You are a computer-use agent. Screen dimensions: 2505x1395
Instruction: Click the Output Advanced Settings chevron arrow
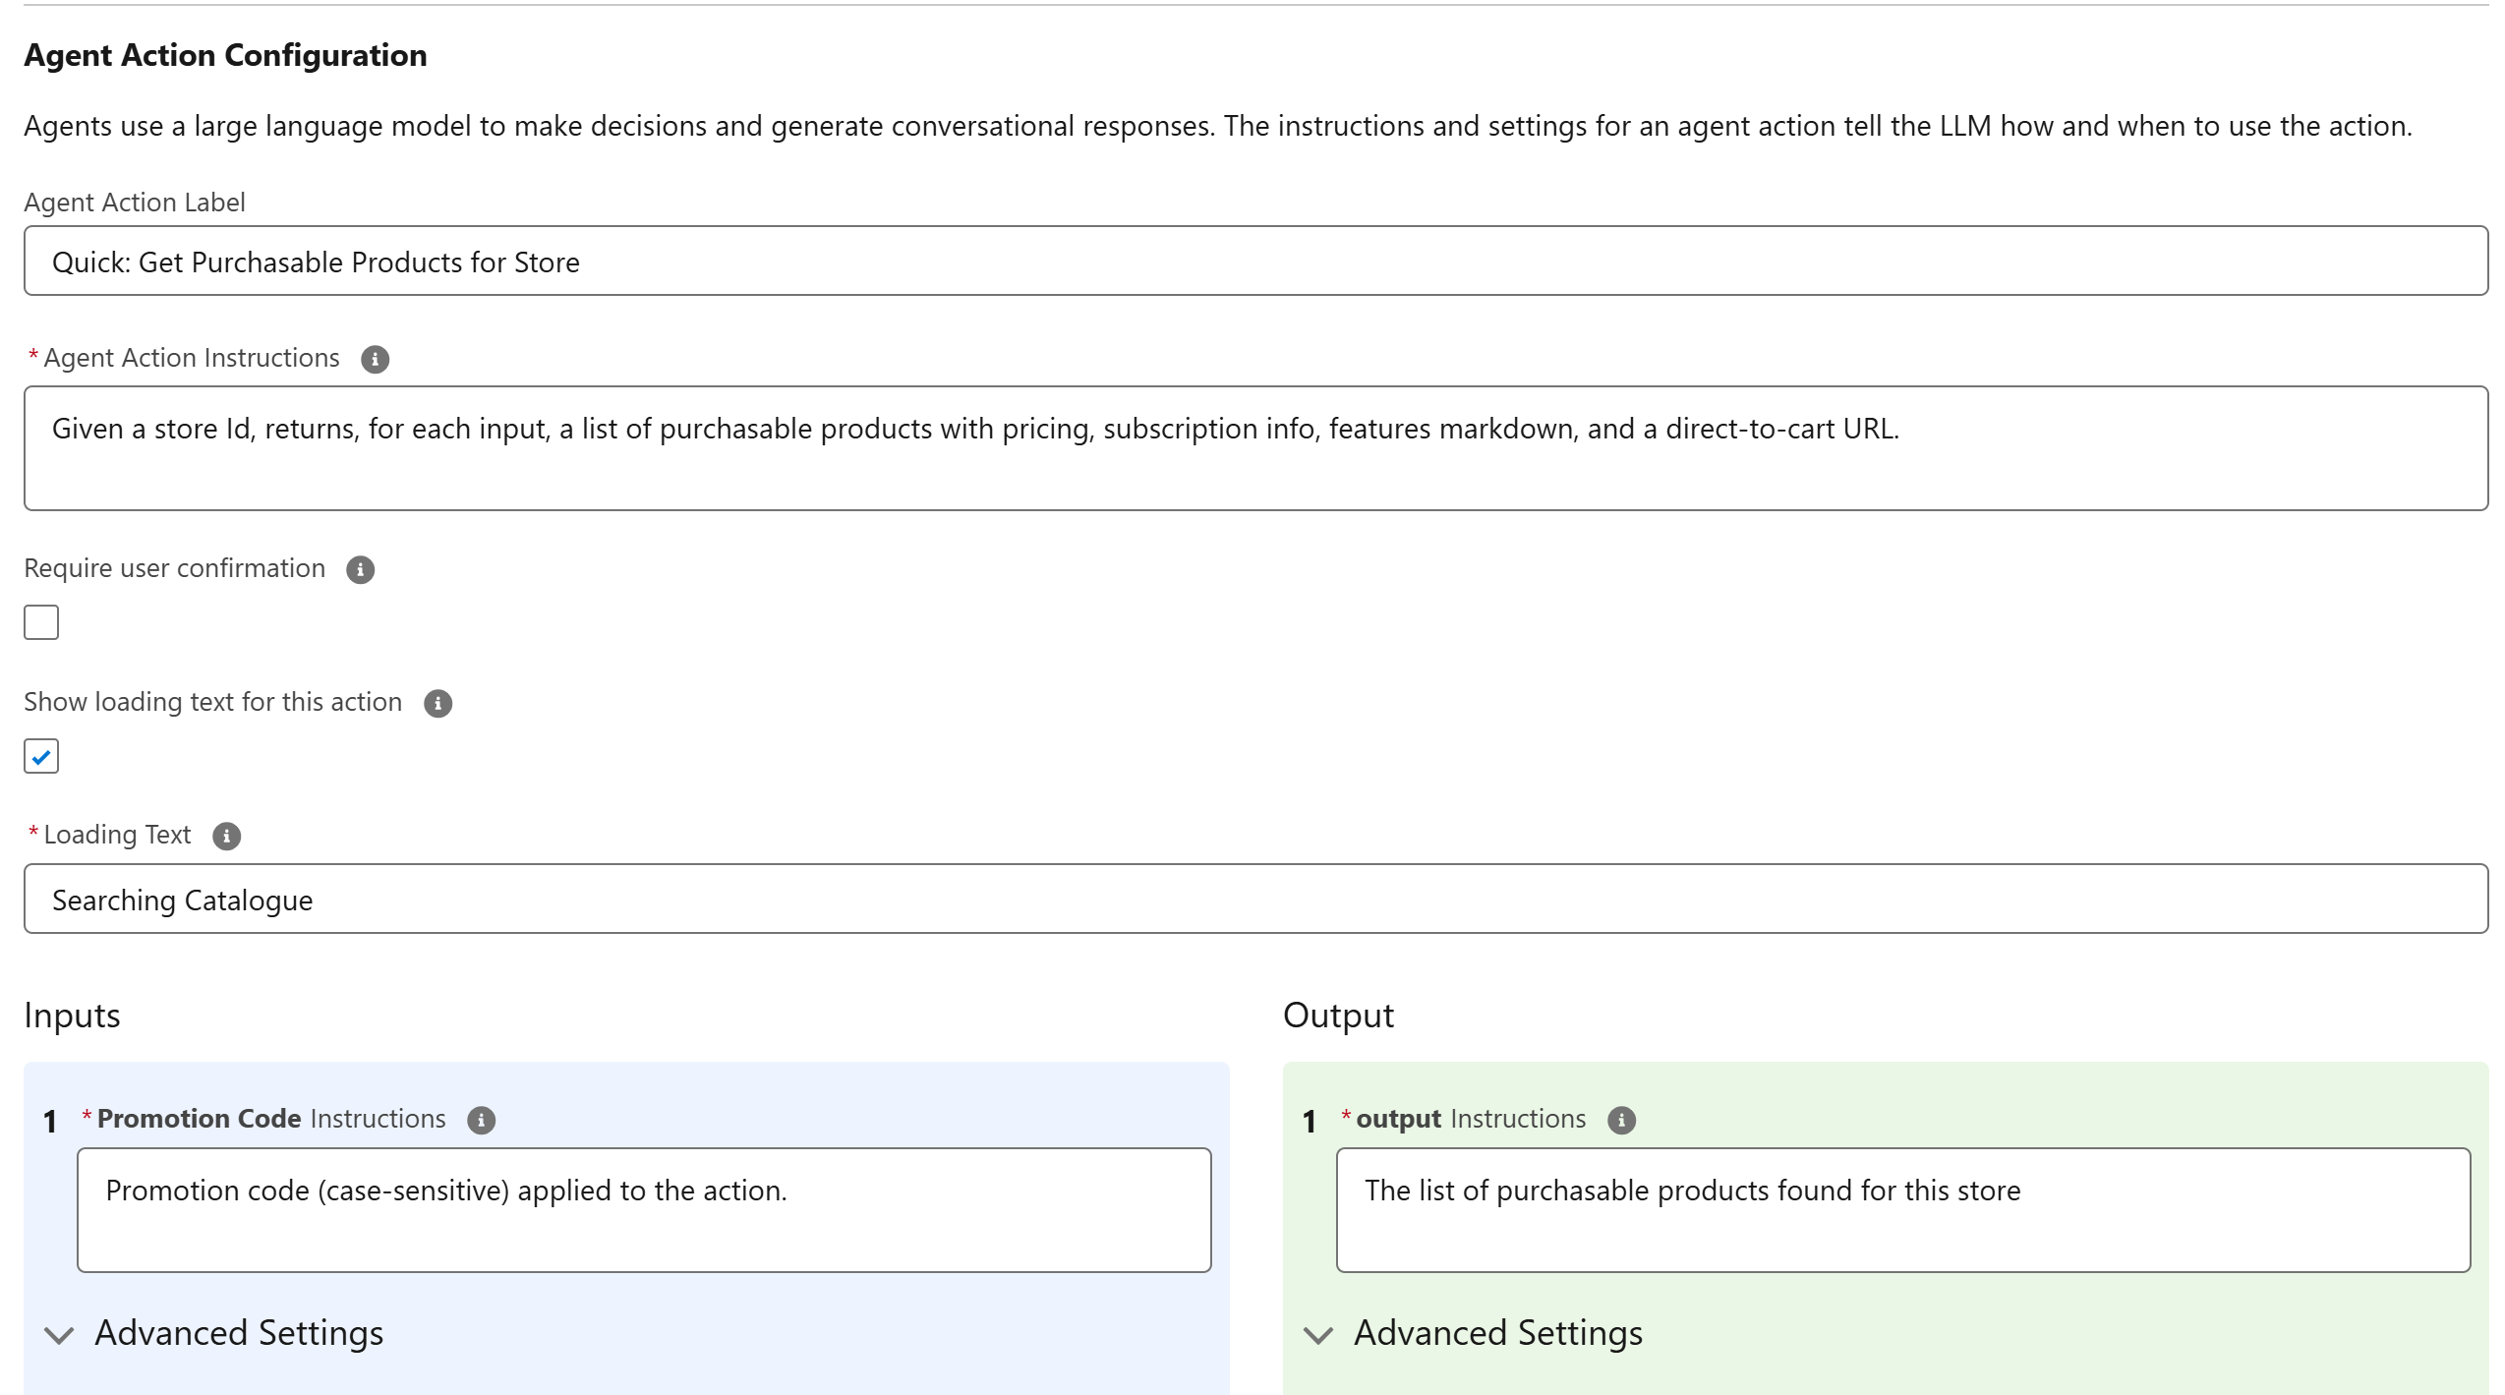tap(1317, 1335)
